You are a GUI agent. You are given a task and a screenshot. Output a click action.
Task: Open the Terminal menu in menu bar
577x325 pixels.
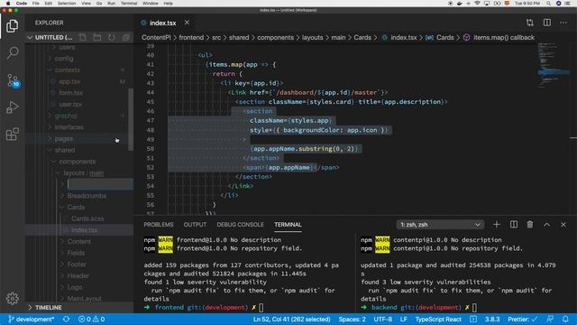[x=129, y=4]
